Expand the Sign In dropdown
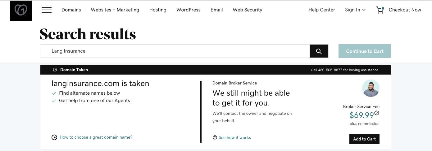The height and width of the screenshot is (151, 432). [355, 10]
